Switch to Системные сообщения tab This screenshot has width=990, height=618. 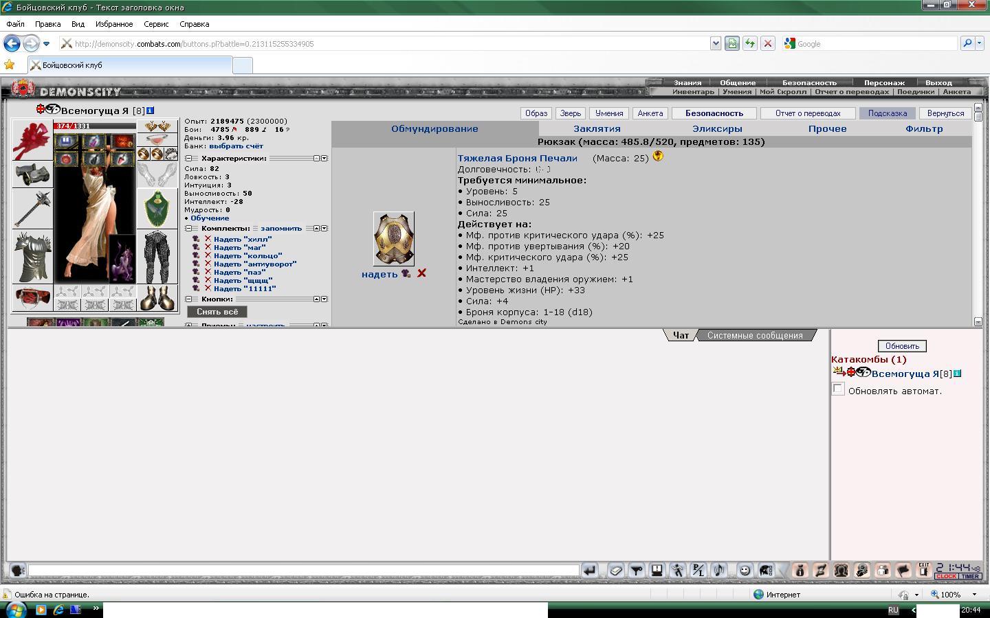click(x=755, y=335)
